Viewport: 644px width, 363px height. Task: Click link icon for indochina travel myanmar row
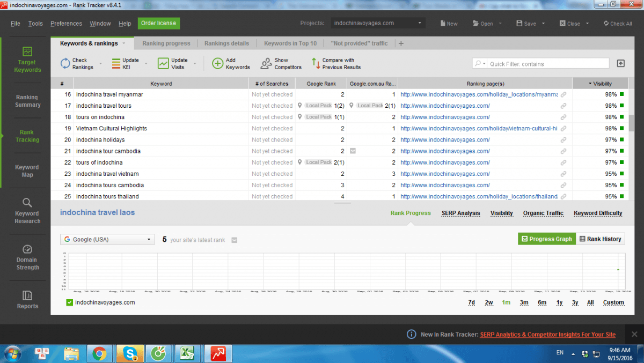563,94
